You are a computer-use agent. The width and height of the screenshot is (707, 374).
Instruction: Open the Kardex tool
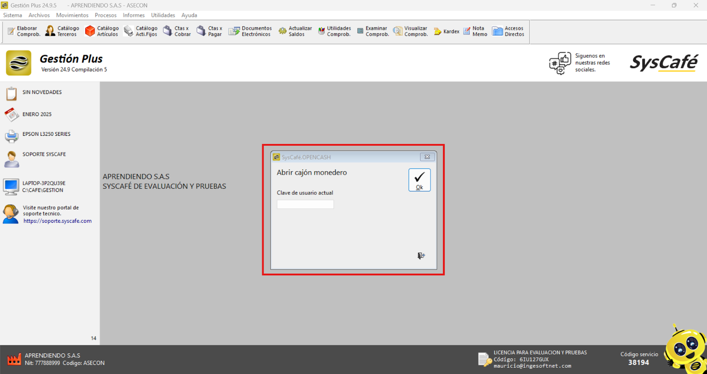(x=446, y=31)
